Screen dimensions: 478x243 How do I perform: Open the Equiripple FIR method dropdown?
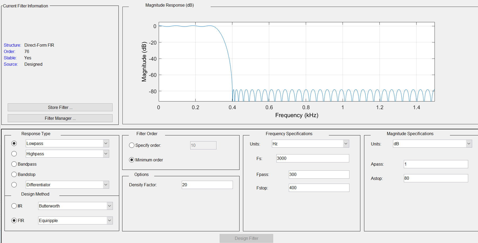click(75, 220)
